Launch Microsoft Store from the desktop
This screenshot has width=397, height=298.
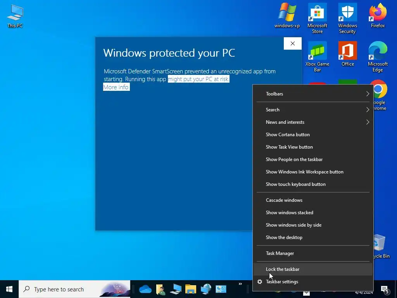point(317,18)
